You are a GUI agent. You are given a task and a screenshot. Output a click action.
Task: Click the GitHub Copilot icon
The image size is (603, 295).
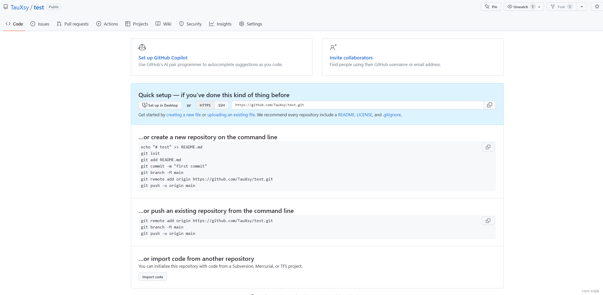142,47
